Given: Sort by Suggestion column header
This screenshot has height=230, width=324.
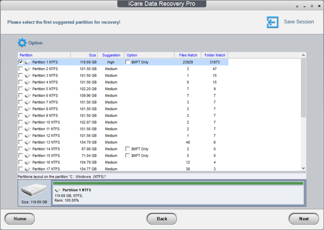Looking at the screenshot, I should pyautogui.click(x=111, y=55).
